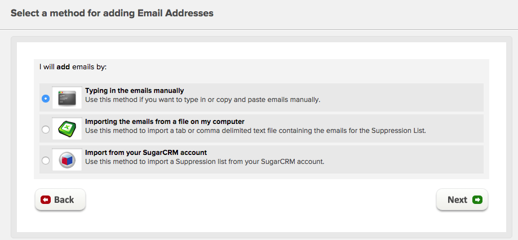Click the Suppression list from SugarCRM description
518x240 pixels.
pos(205,162)
